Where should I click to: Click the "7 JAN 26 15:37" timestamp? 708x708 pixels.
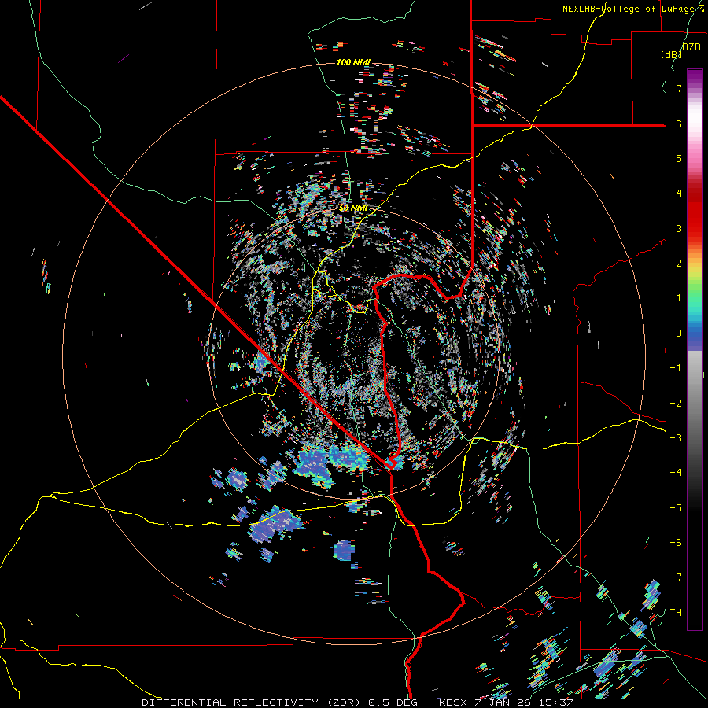tap(524, 702)
